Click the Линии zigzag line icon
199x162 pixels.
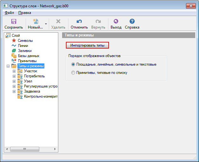tap(14, 46)
